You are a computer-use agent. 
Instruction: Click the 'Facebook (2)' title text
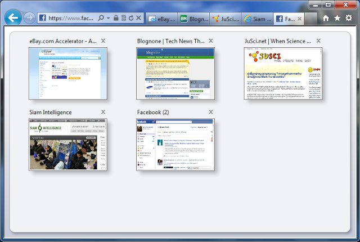pos(153,112)
